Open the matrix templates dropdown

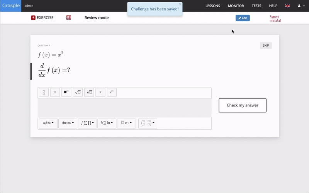(x=148, y=123)
